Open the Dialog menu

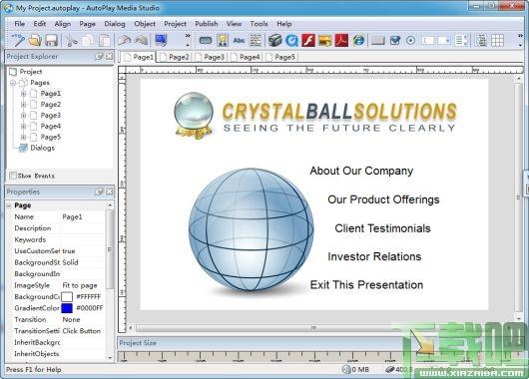pos(115,24)
